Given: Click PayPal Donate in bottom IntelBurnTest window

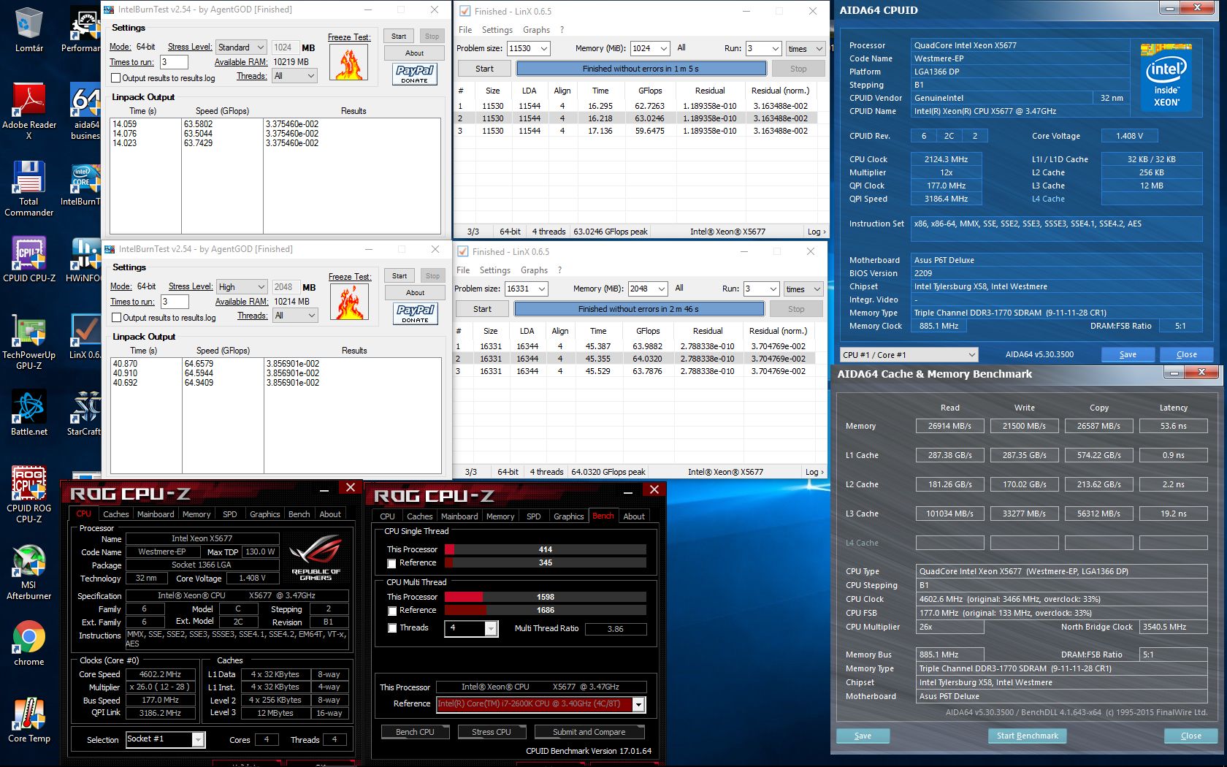Looking at the screenshot, I should (x=415, y=313).
